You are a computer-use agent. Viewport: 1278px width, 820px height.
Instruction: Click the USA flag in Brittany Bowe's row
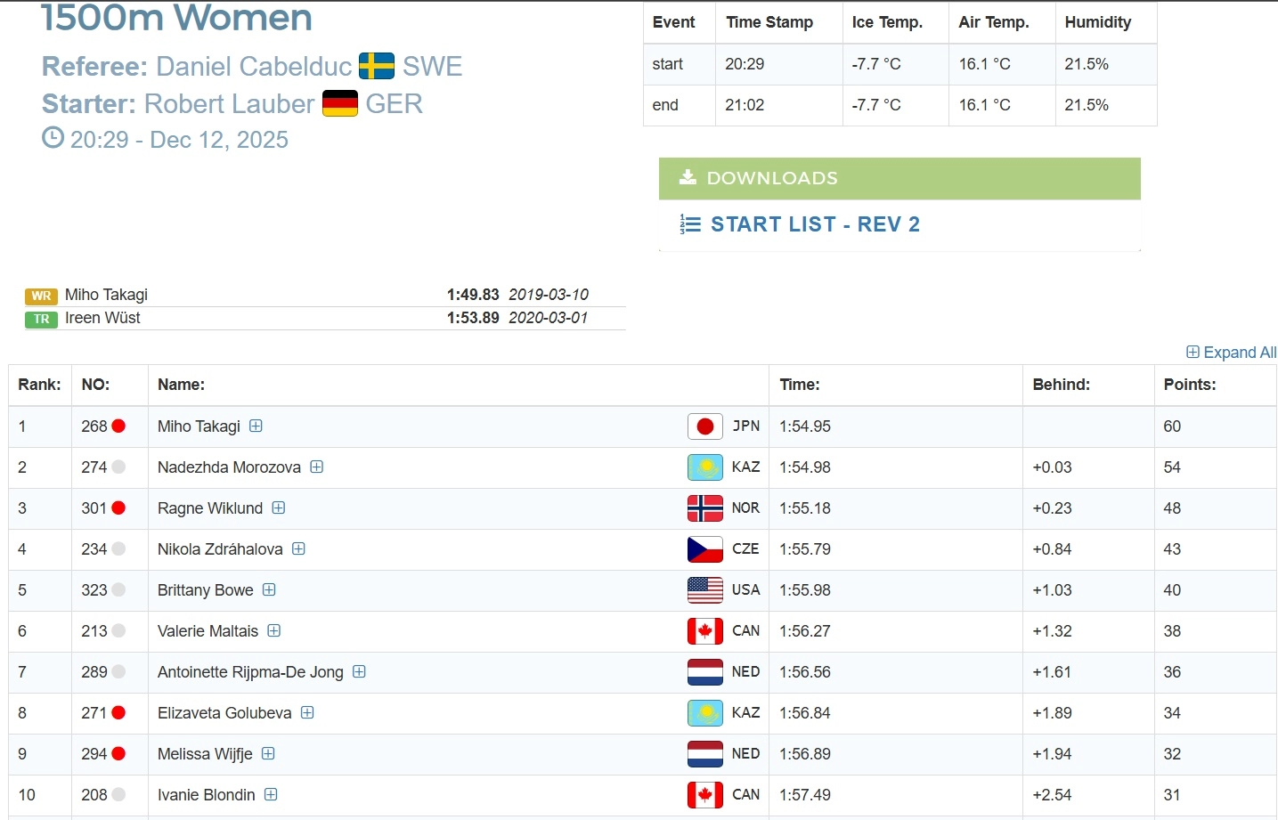coord(704,590)
